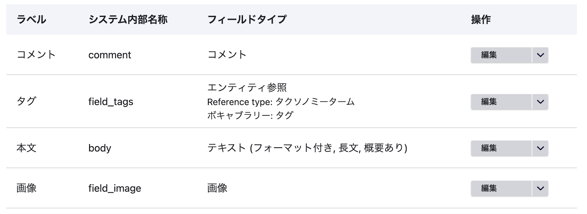
Task: Expand the dropdown arrow next to field_tags edit
Action: 539,102
